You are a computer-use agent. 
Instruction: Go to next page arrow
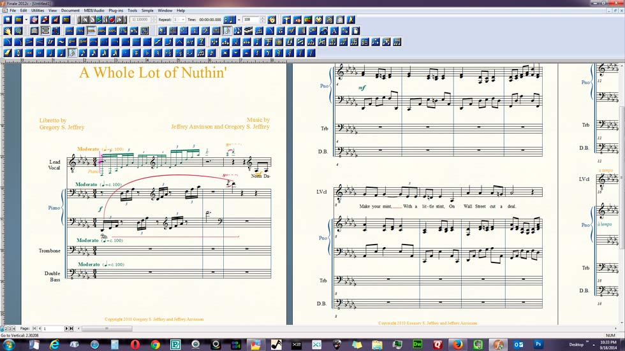pyautogui.click(x=66, y=328)
